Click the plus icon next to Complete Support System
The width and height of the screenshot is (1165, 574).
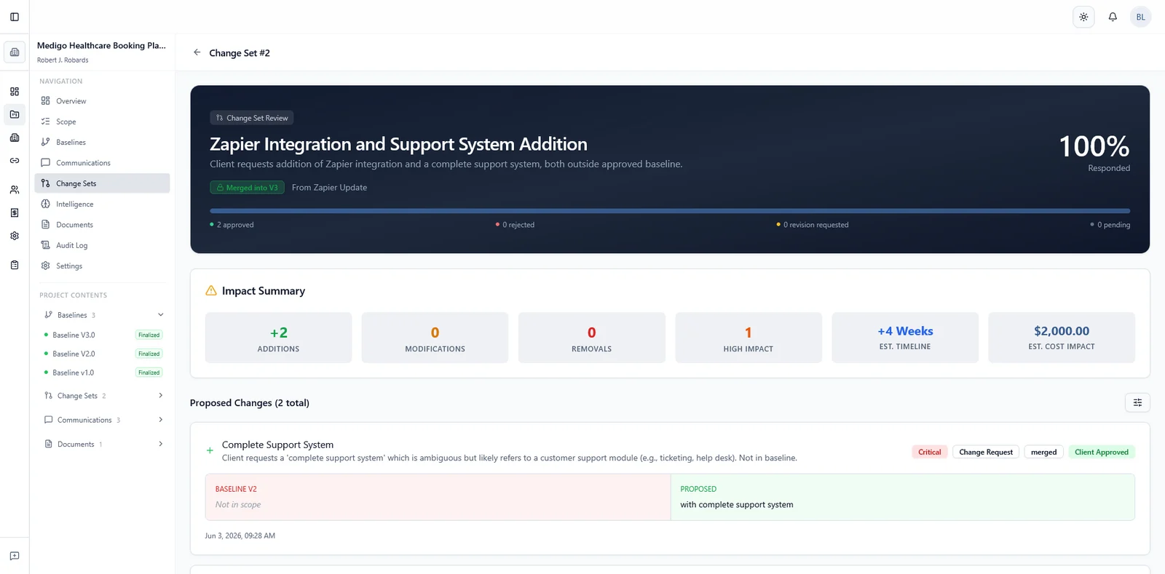210,451
